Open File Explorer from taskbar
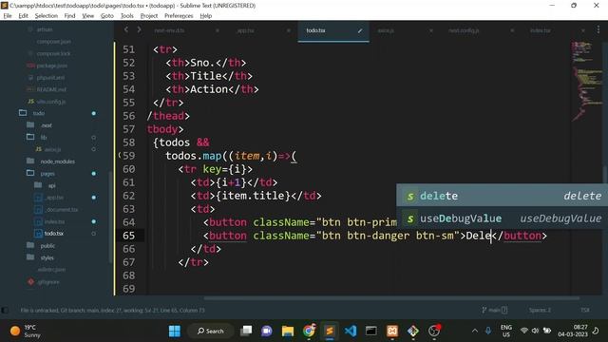 tap(287, 331)
